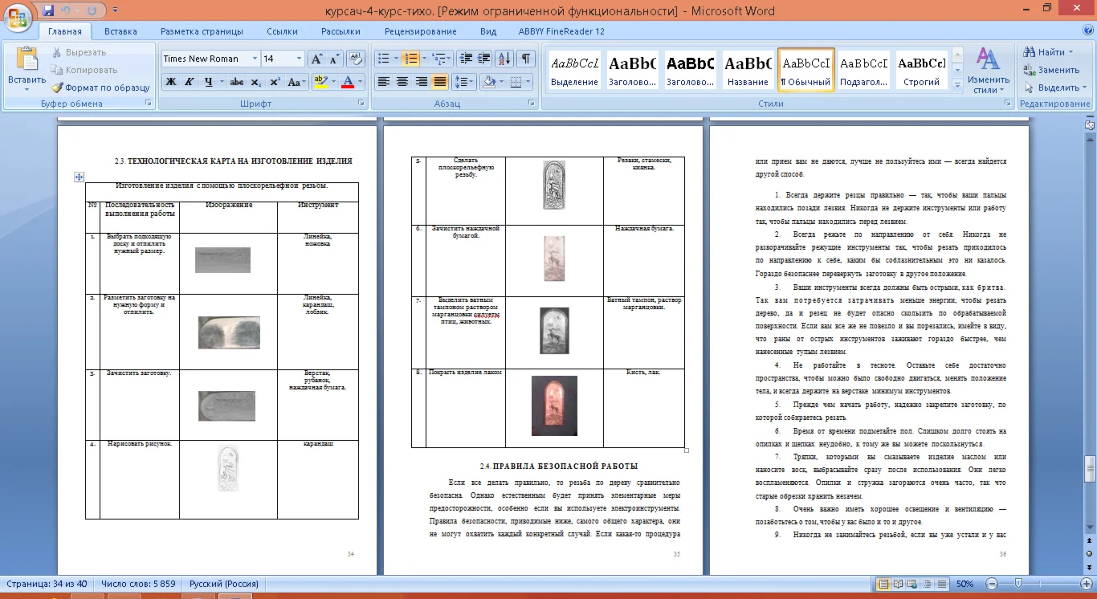The height and width of the screenshot is (599, 1097).
Task: Switch to Full Screen Reading view icon
Action: [897, 584]
